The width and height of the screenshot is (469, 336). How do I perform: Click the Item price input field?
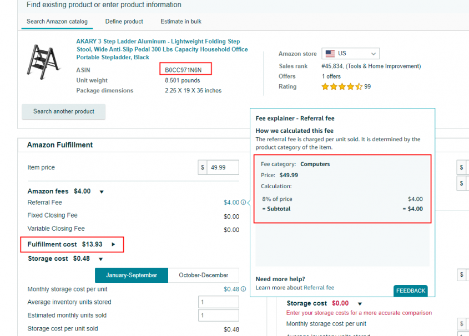223,167
